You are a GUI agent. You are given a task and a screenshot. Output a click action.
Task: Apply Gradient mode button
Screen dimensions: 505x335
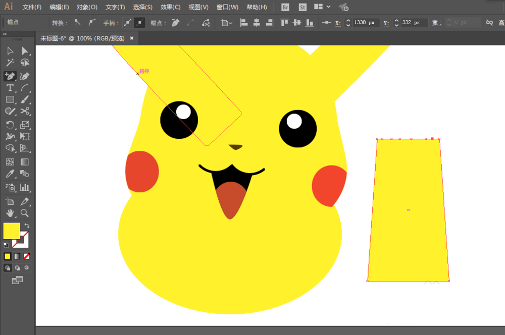pos(17,256)
